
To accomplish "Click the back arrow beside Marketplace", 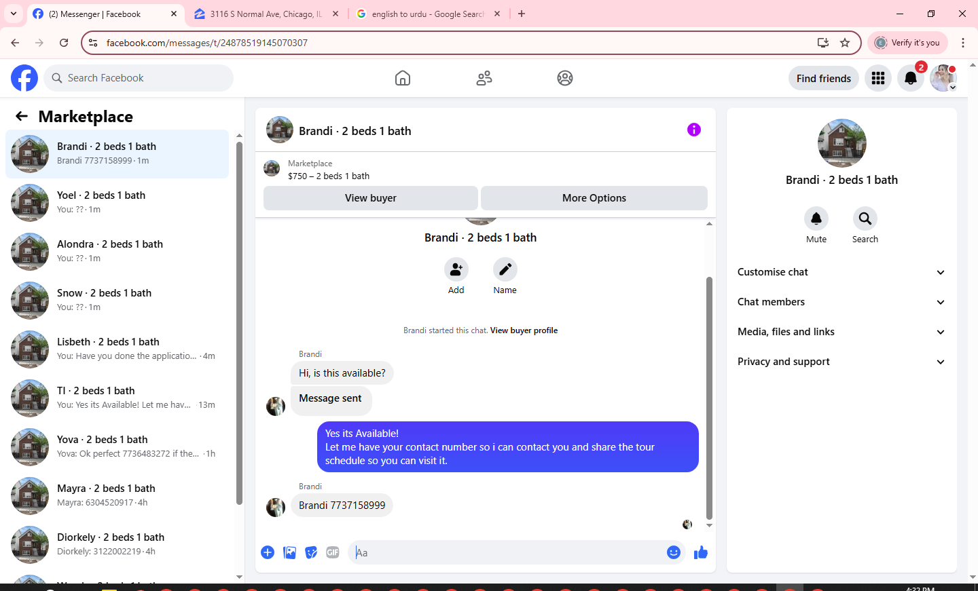I will (x=22, y=116).
